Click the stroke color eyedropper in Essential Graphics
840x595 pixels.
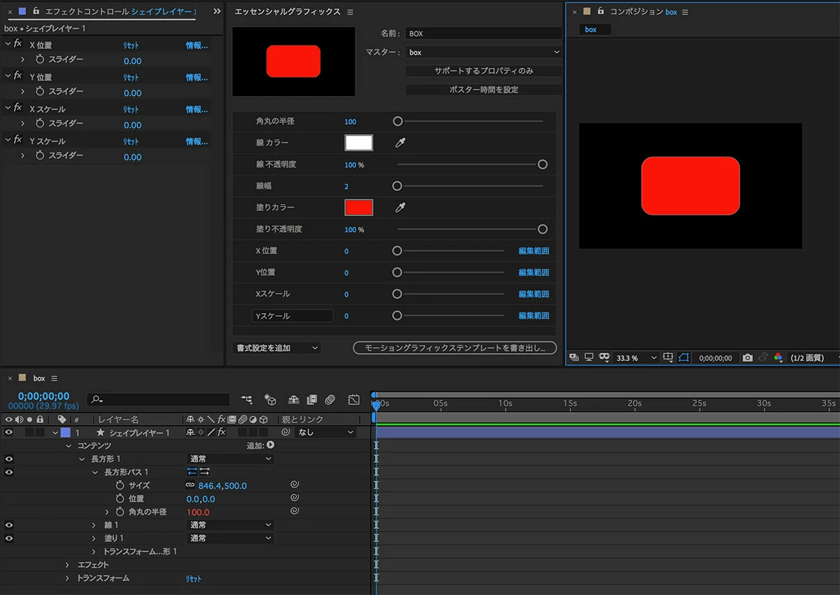coord(400,143)
